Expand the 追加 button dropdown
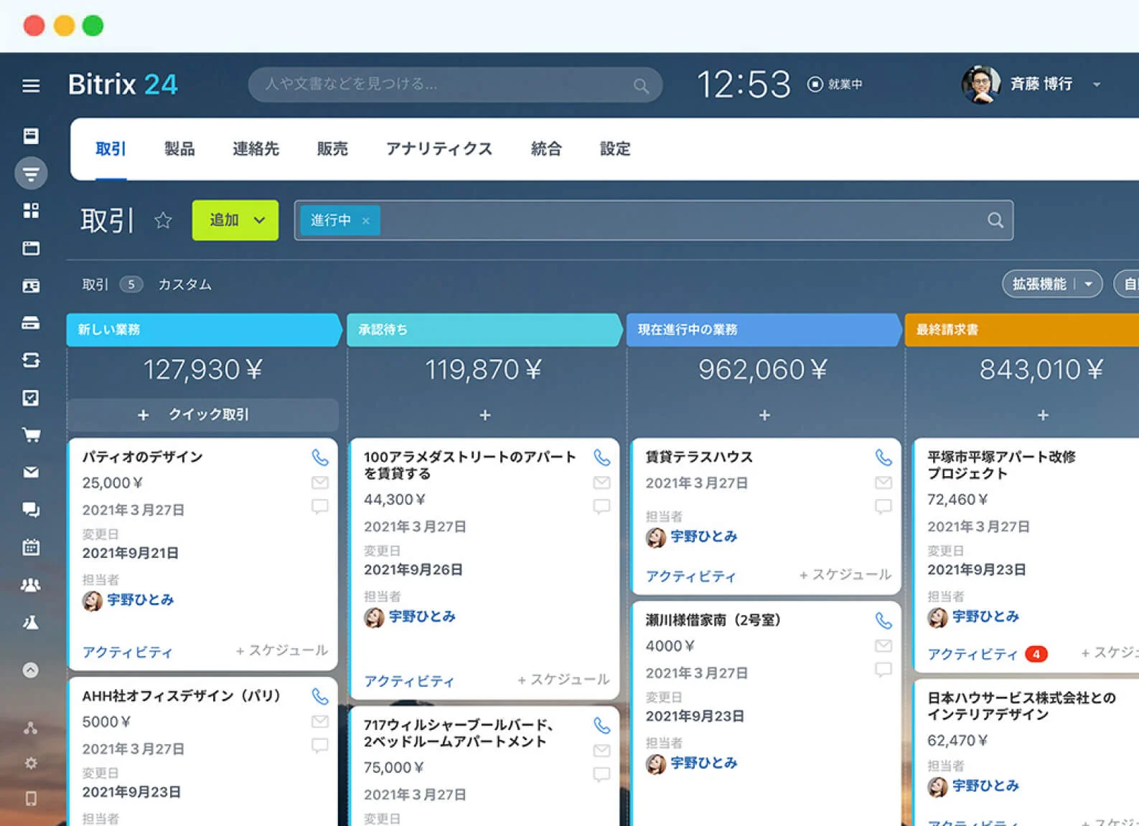The width and height of the screenshot is (1139, 826). [259, 220]
